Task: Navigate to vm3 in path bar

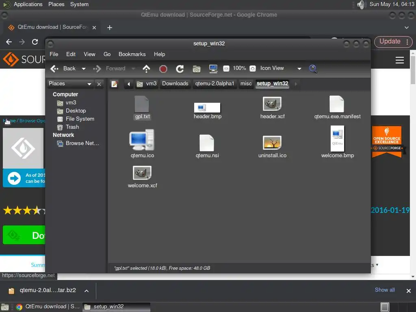Action: coord(147,84)
